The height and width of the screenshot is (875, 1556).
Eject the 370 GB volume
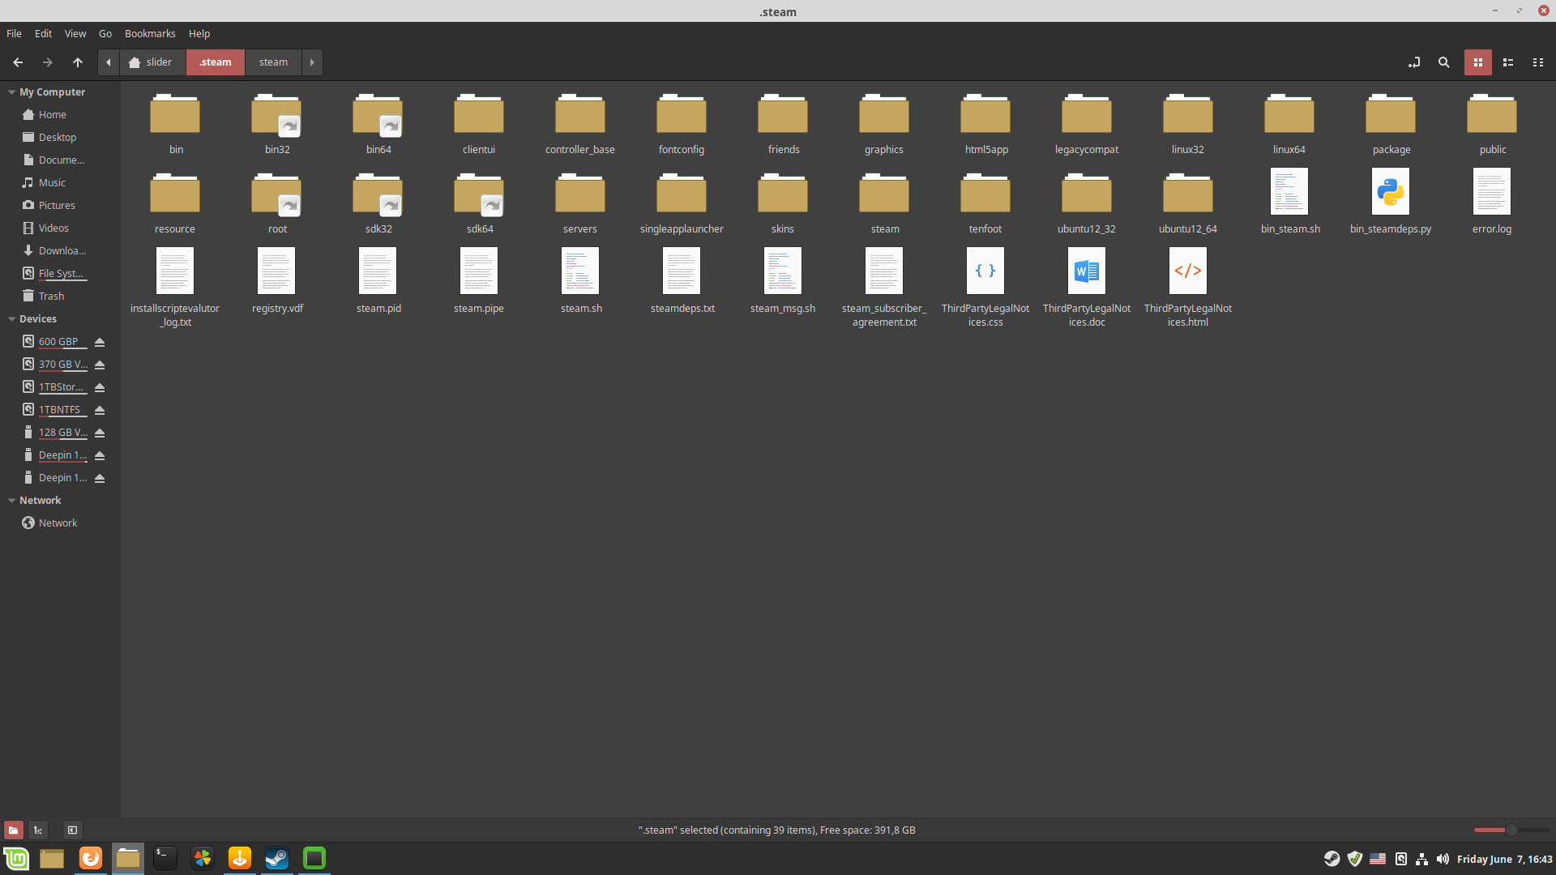100,365
